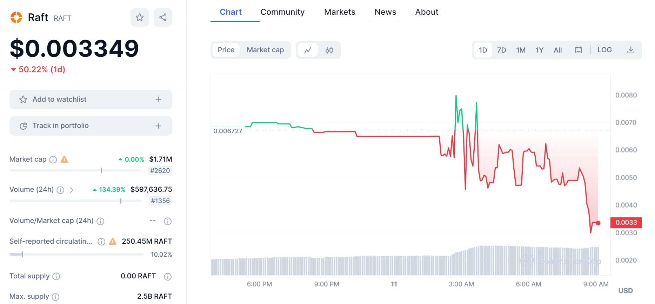Click the circulating supply warning triangle icon
Viewport: 655px width, 304px height.
click(x=113, y=242)
